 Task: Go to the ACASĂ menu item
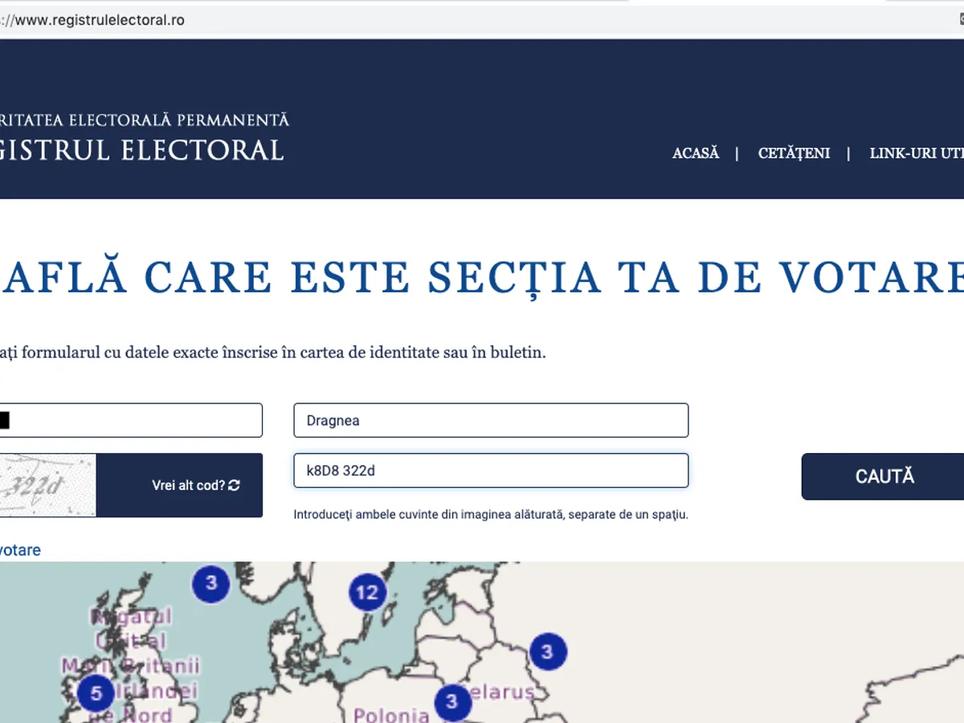click(x=696, y=153)
